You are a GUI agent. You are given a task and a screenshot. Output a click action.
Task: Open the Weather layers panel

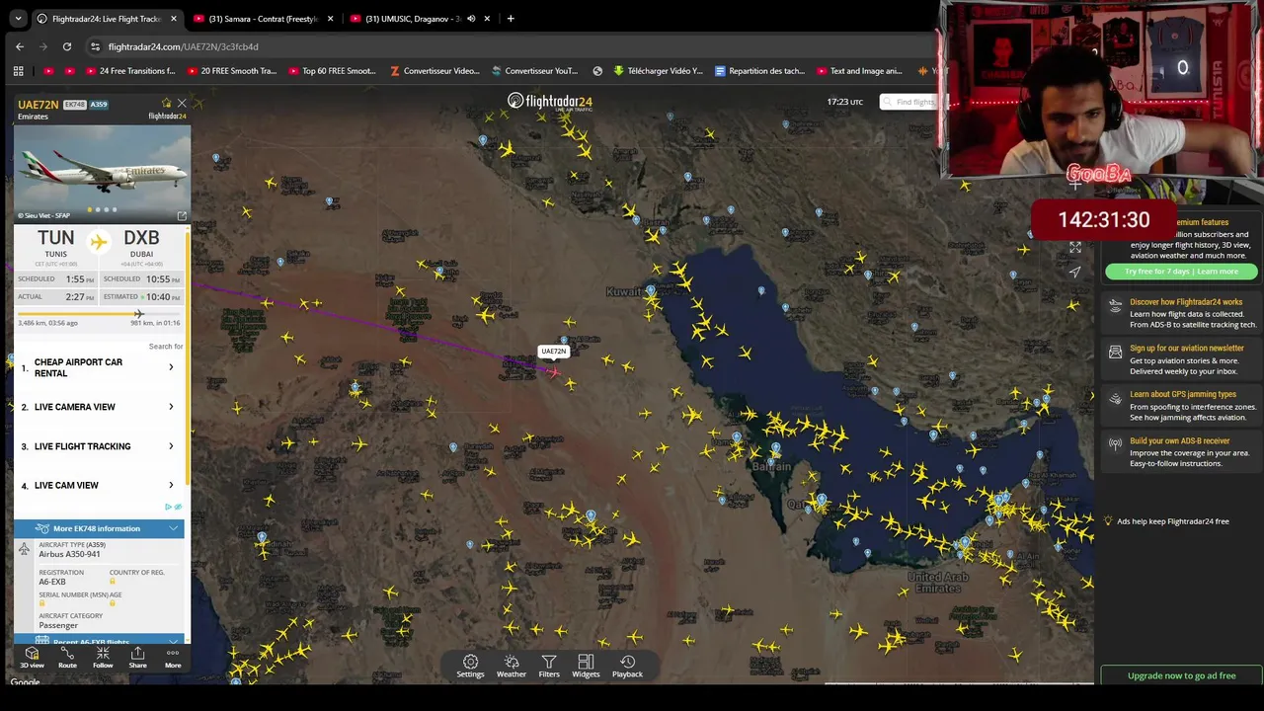(512, 667)
